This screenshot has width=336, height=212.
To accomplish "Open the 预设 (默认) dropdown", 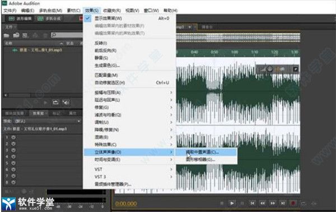I will click(47, 121).
